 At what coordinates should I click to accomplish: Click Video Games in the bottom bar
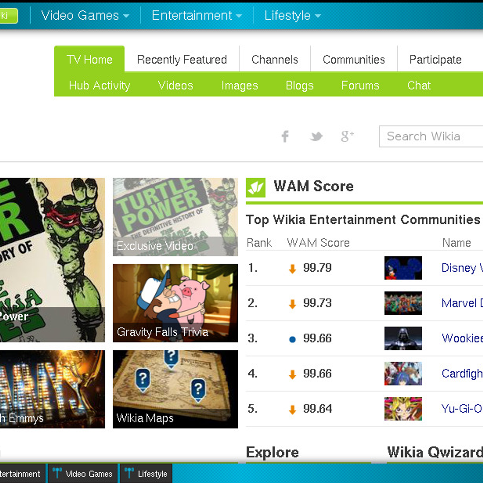pos(83,474)
